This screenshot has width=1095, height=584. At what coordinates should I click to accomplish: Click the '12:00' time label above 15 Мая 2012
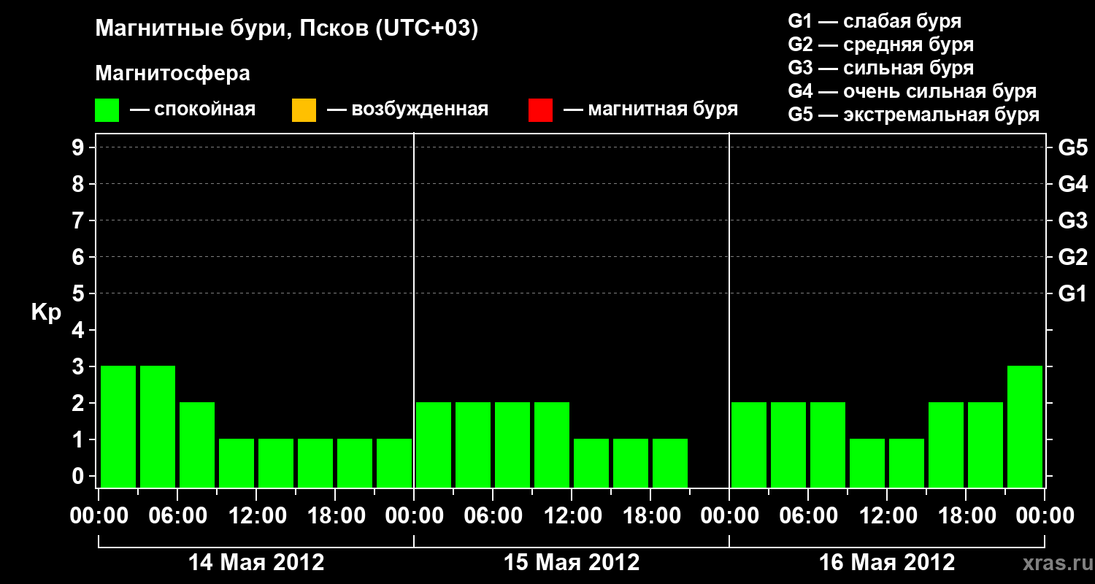coord(572,515)
